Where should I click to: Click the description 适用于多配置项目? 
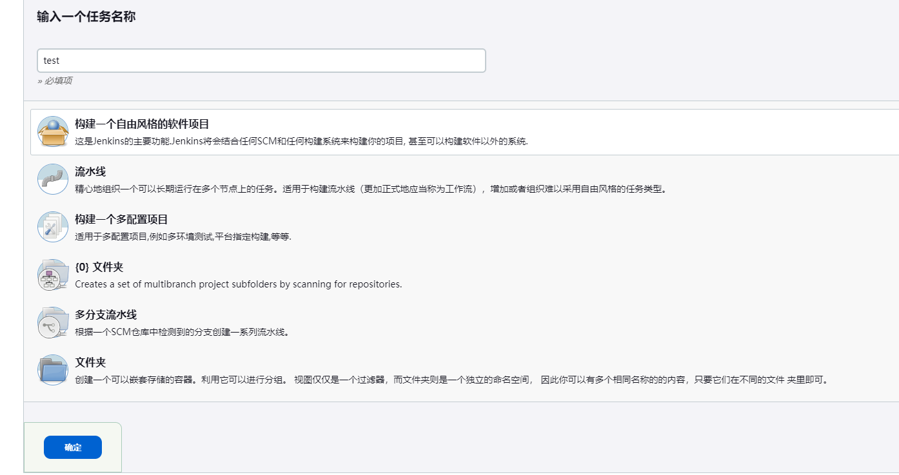tap(183, 237)
